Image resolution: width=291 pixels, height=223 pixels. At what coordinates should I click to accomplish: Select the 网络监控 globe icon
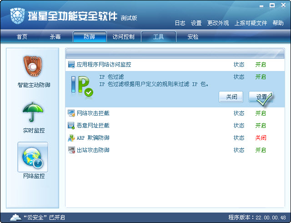(33, 157)
